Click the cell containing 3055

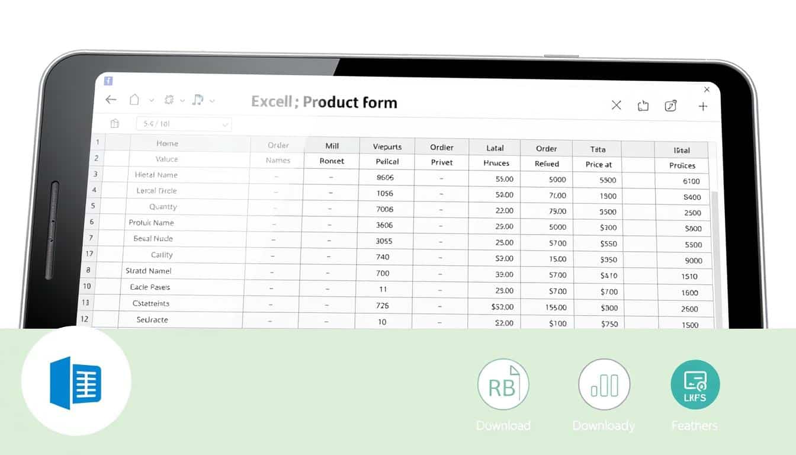[384, 241]
